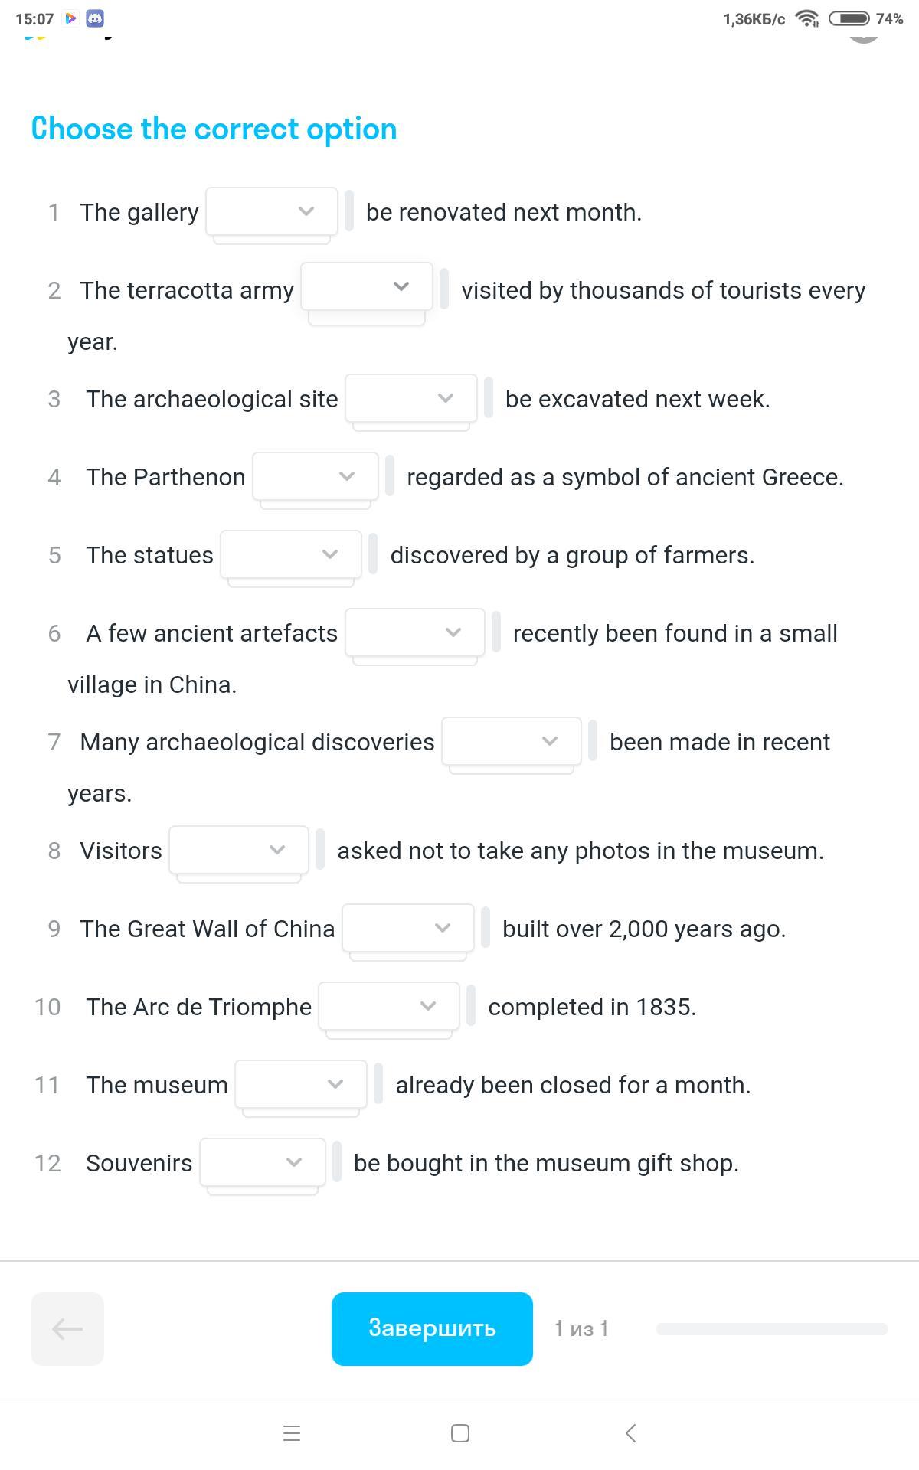Tap the Discord notification icon
919x1470 pixels.
point(95,18)
